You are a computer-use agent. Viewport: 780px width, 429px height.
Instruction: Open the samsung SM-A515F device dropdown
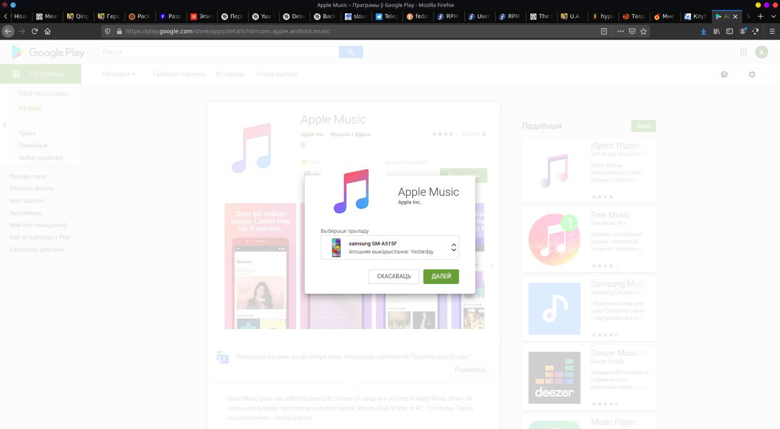click(x=390, y=247)
